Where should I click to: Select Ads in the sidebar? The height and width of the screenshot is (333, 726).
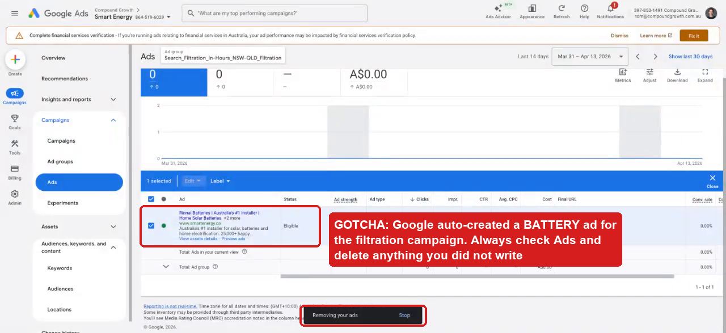click(x=79, y=182)
